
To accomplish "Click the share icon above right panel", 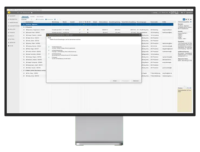I will click(x=188, y=19).
